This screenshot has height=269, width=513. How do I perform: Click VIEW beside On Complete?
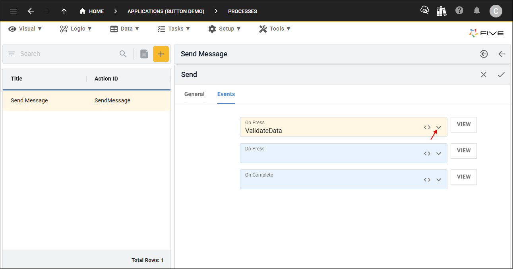(464, 177)
